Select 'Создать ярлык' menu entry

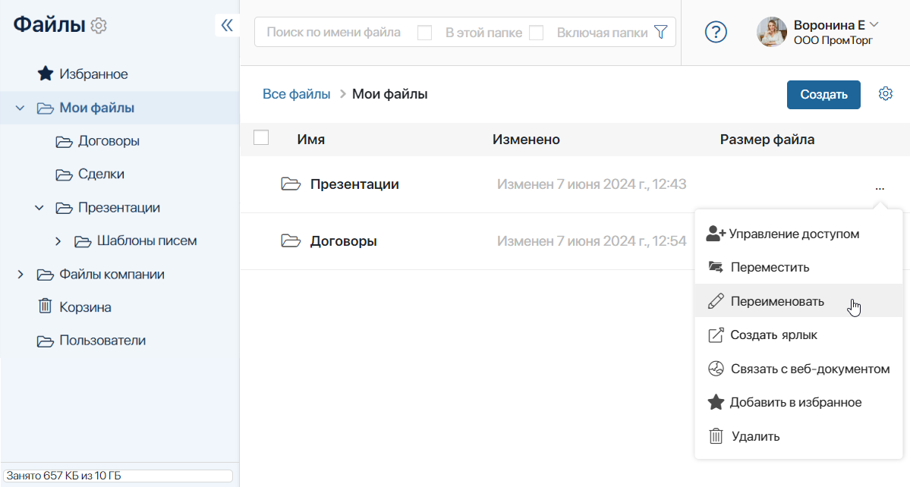click(798, 335)
